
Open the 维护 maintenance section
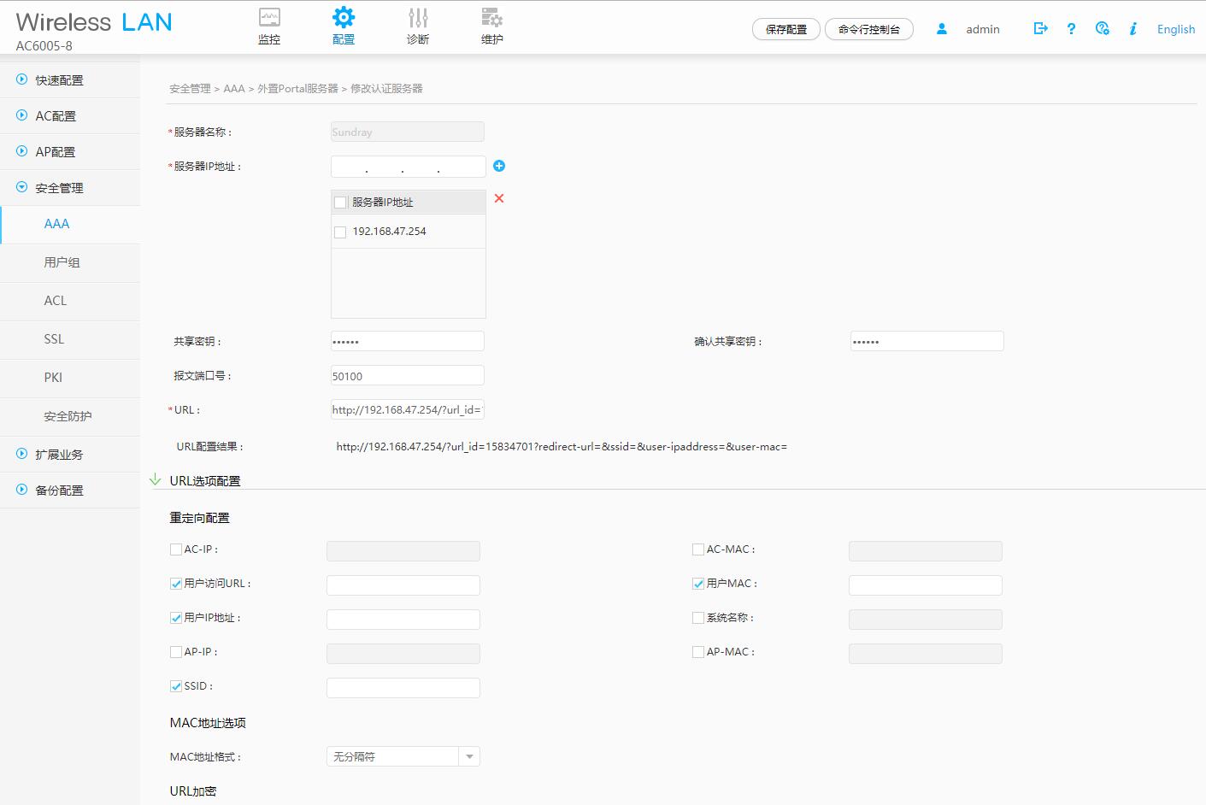[492, 26]
